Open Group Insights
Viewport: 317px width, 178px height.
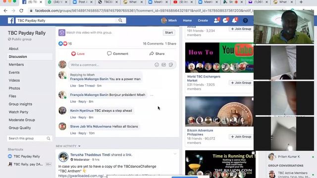point(20,104)
